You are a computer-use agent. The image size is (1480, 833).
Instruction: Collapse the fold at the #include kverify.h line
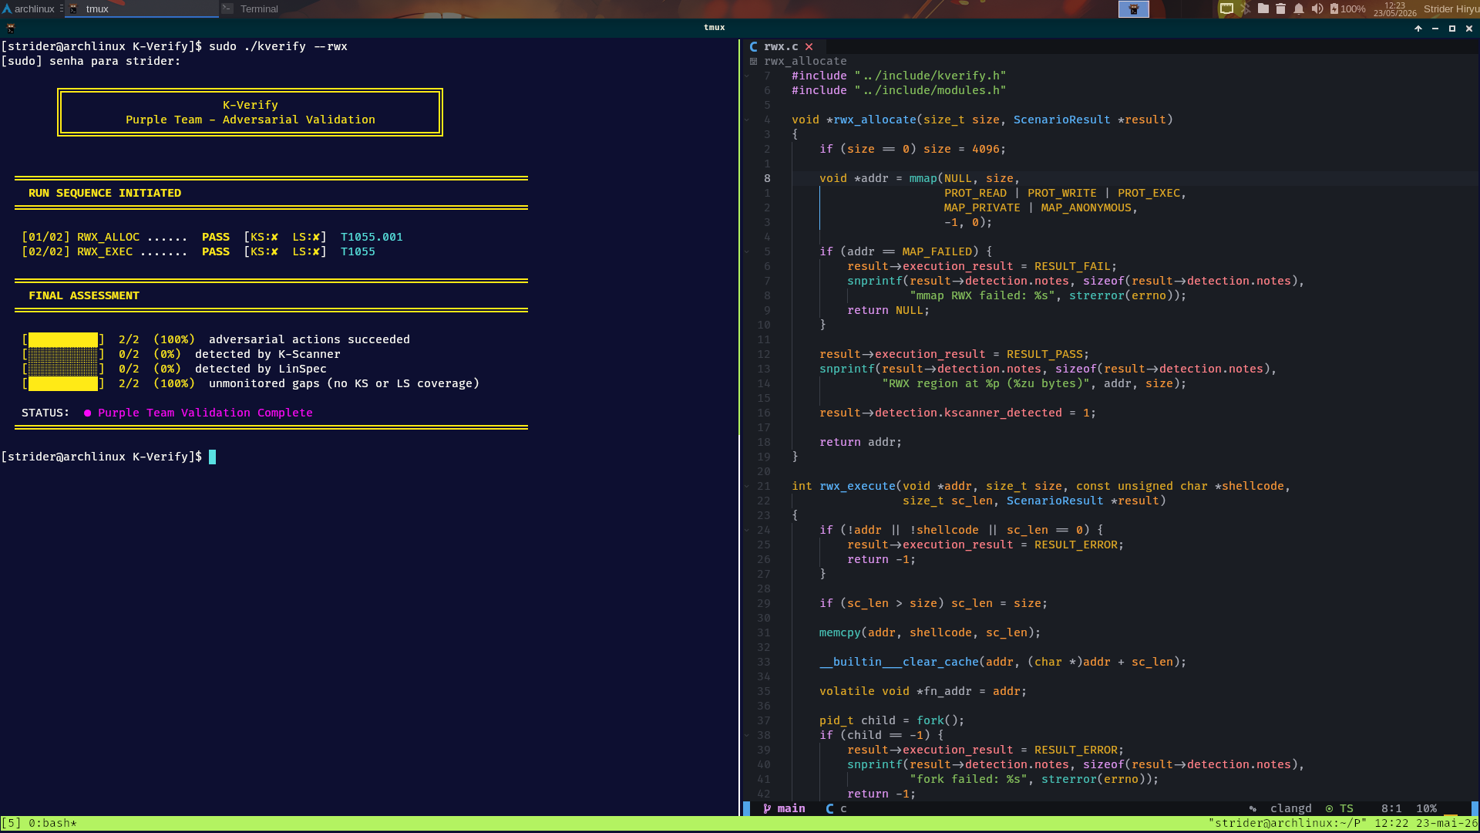tap(747, 76)
